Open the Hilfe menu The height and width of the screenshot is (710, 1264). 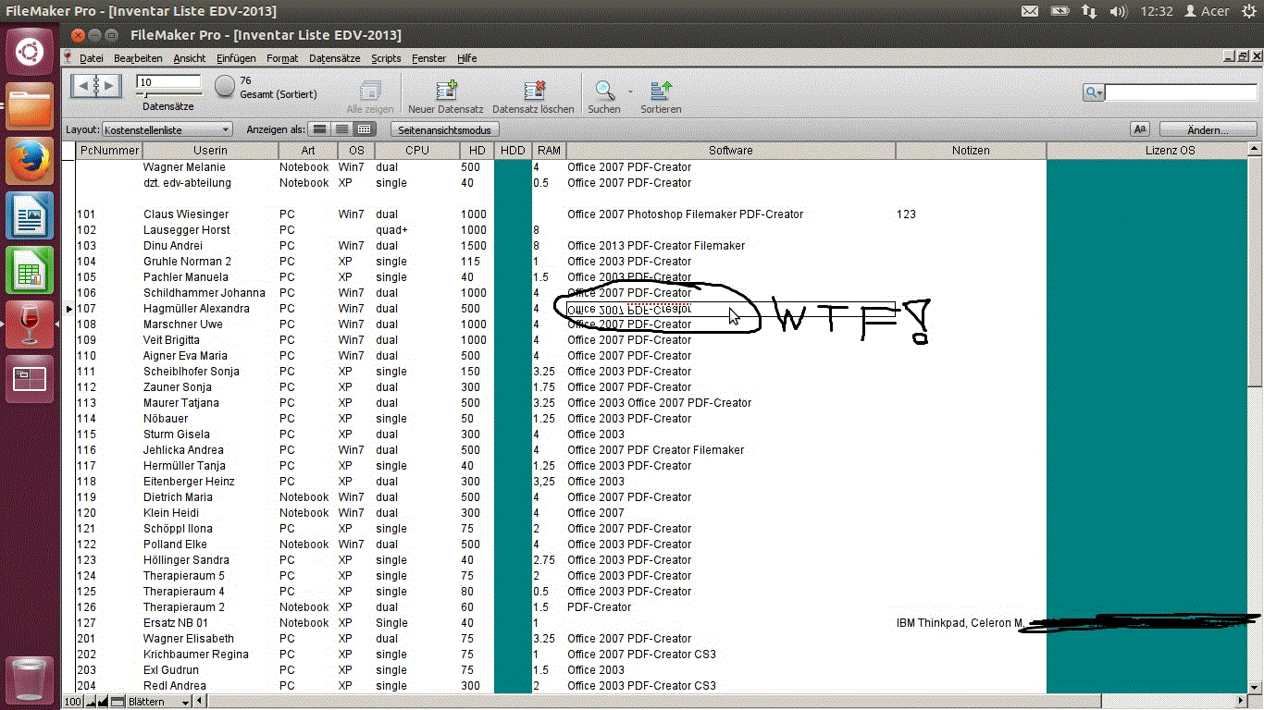pyautogui.click(x=467, y=58)
